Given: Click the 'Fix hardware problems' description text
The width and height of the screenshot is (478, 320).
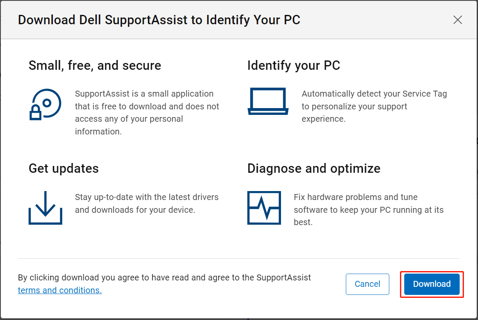Looking at the screenshot, I should pos(368,209).
